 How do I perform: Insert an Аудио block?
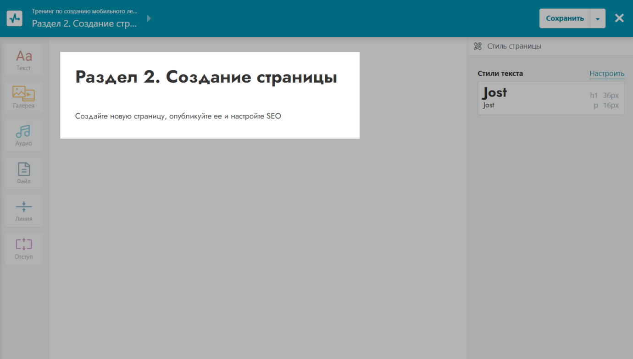coord(24,135)
